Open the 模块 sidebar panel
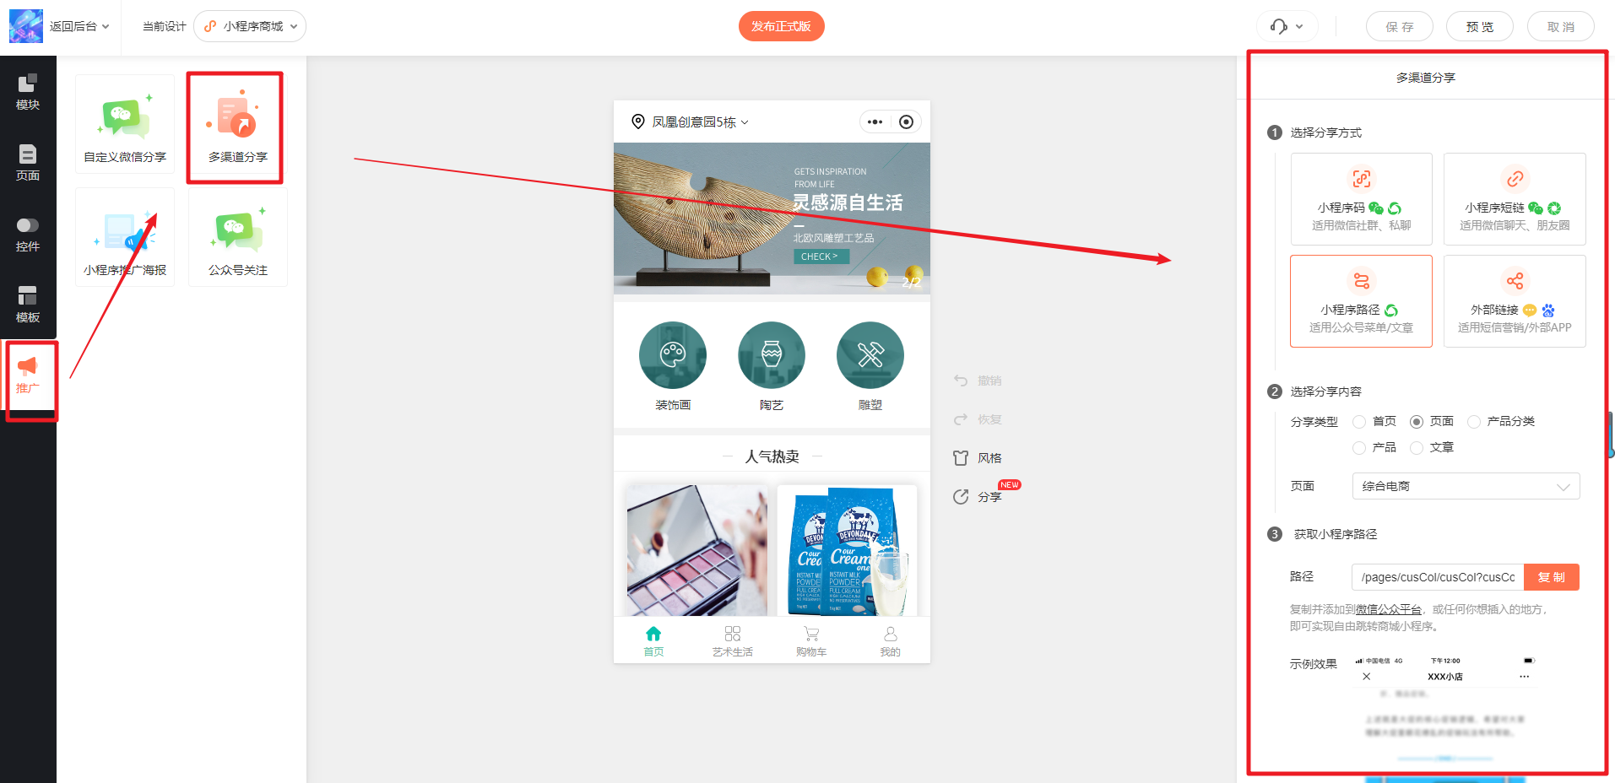 click(28, 92)
